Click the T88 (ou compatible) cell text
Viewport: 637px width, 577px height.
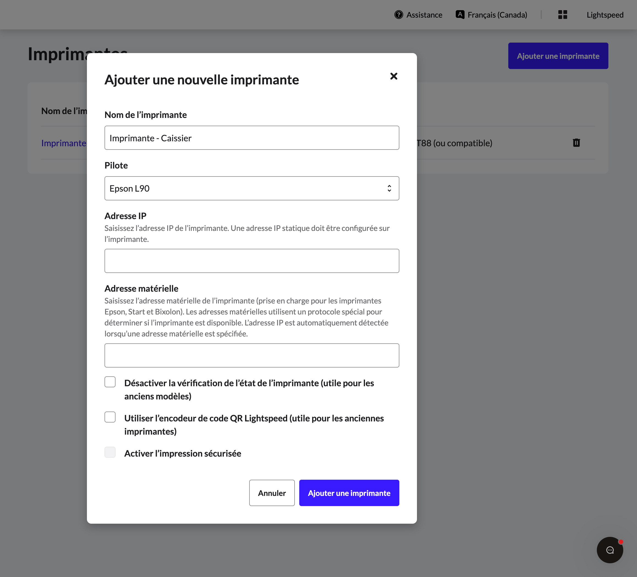click(x=454, y=143)
